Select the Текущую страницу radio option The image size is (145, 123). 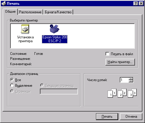[x=42, y=85]
